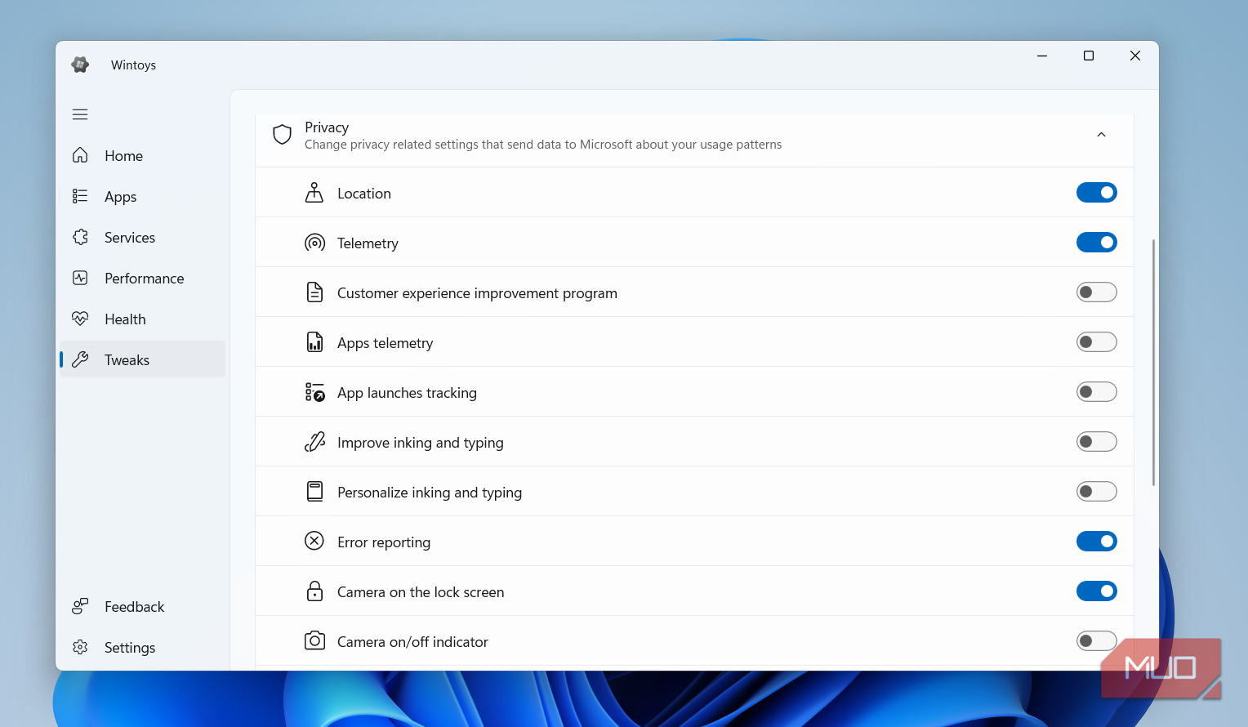Enable Camera on/off indicator toggle

1096,641
